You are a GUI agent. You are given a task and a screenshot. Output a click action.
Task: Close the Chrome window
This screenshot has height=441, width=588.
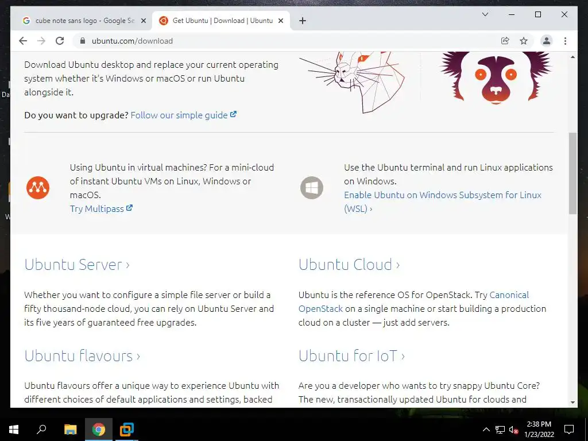coord(564,14)
